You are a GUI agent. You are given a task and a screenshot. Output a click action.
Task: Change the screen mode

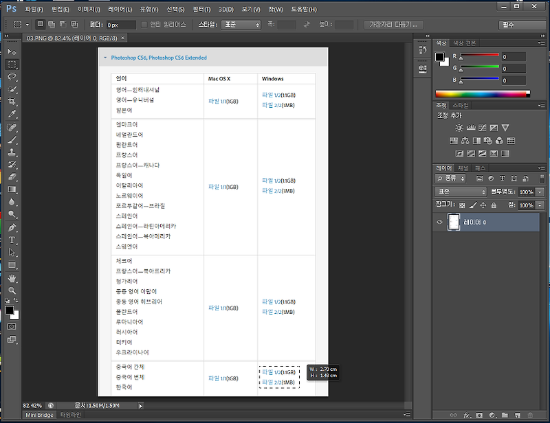(12, 340)
